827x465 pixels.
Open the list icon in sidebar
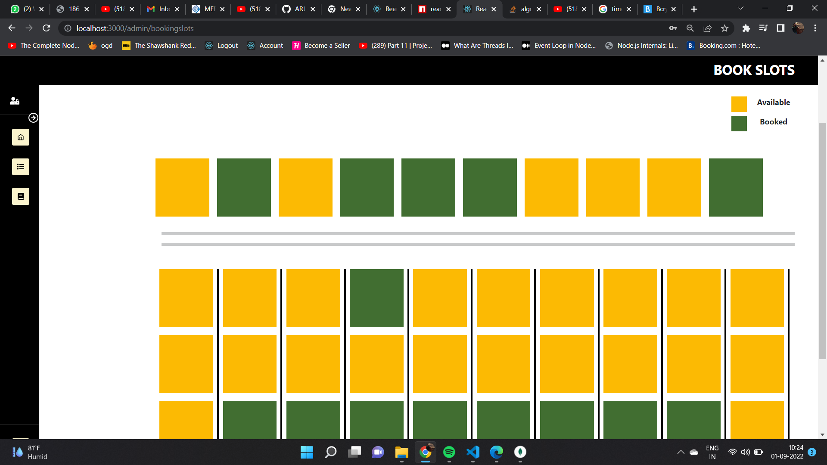click(20, 167)
